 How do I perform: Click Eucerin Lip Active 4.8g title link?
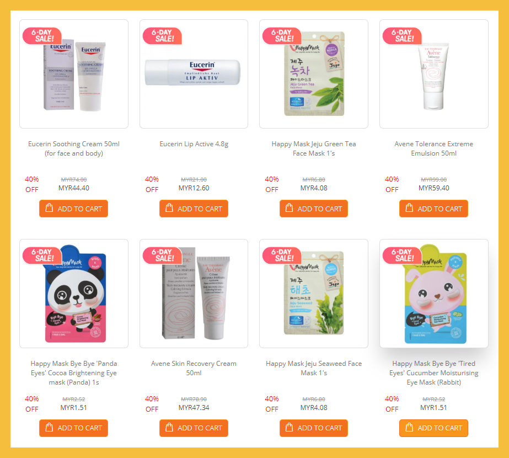[194, 144]
